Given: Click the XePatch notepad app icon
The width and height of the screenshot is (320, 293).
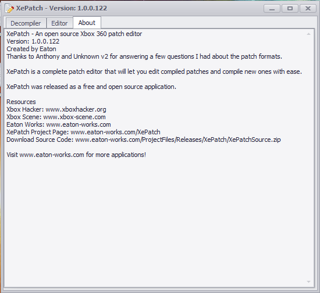Looking at the screenshot, I should pos(9,8).
